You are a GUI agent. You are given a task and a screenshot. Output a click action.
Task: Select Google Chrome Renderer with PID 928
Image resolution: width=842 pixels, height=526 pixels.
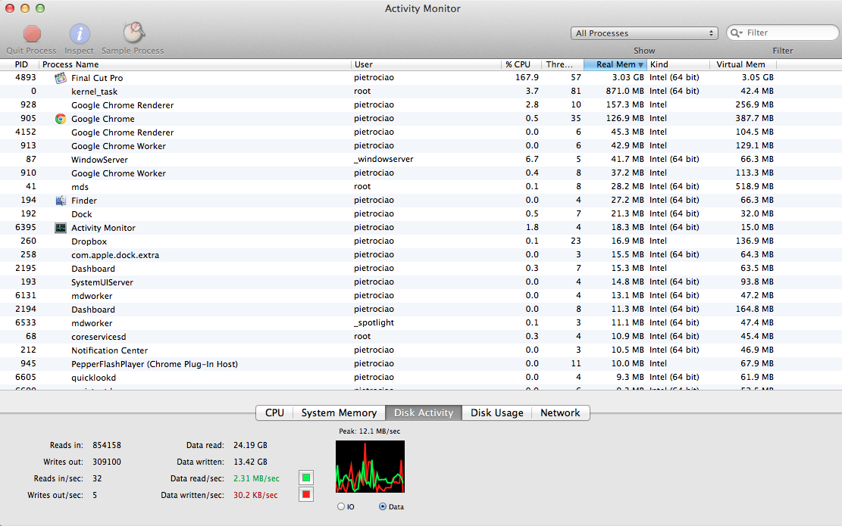click(421, 105)
